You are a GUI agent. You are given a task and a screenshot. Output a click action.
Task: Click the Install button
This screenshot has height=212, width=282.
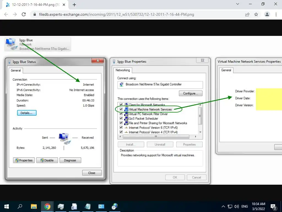click(131, 144)
